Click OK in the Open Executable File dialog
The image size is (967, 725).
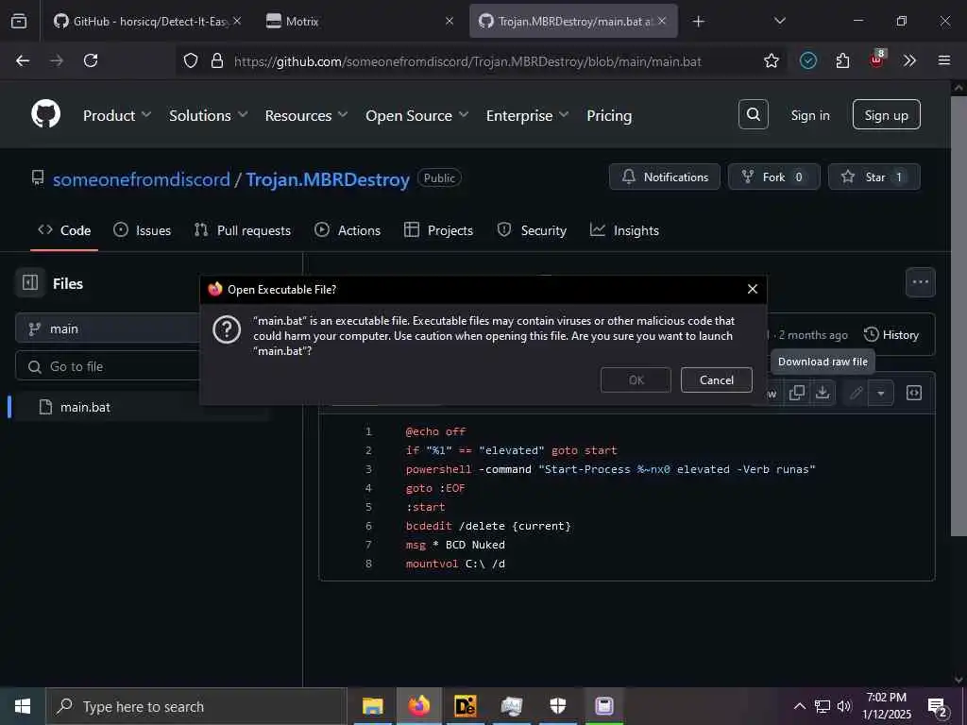coord(636,379)
